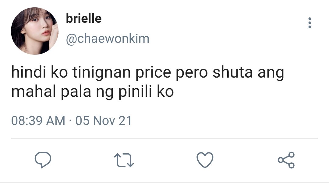Click the word 'price' in the tweet

coord(153,72)
